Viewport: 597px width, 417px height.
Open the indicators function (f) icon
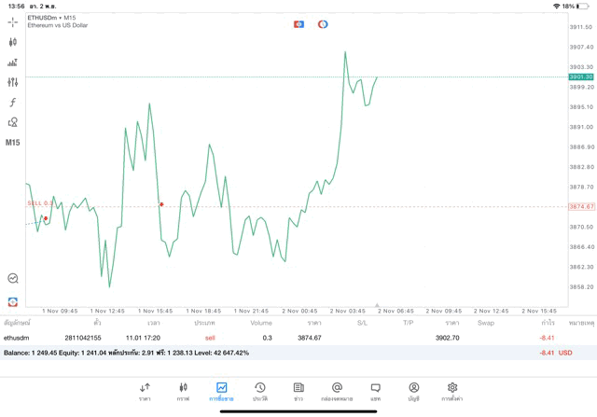(x=13, y=103)
